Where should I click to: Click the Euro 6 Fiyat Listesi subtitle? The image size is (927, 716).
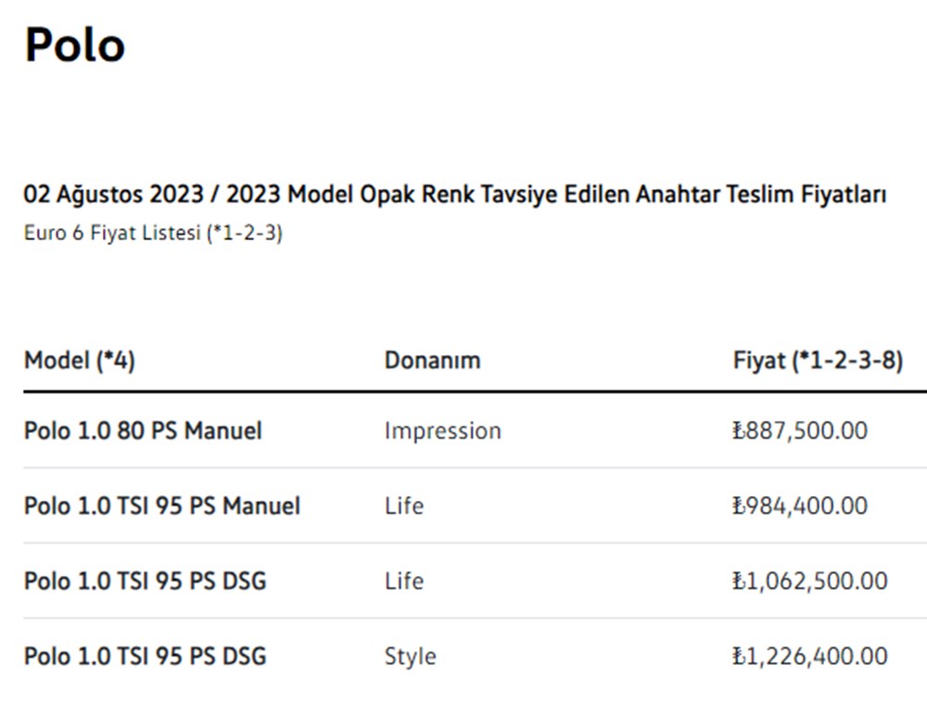click(x=153, y=233)
